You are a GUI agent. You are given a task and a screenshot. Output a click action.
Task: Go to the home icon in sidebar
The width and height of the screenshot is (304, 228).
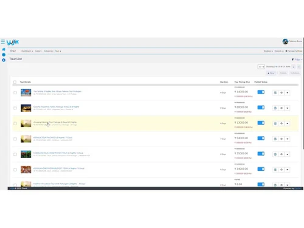(x=4, y=49)
